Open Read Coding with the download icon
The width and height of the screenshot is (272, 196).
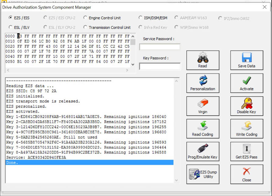[x=202, y=129]
